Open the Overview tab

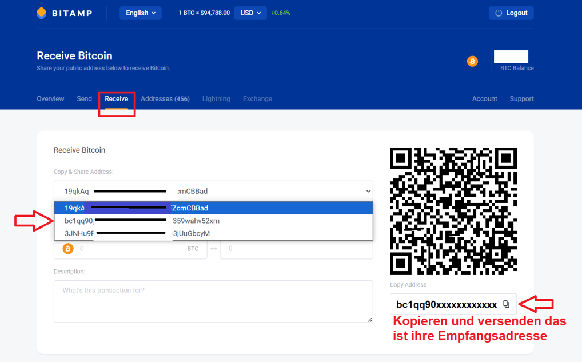coord(50,99)
